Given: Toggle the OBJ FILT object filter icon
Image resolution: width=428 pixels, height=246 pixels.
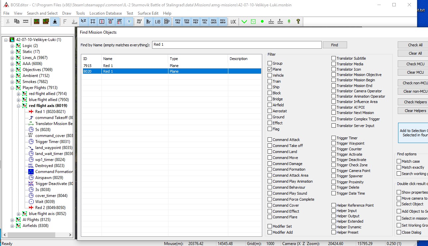Looking at the screenshot, I should point(139,21).
